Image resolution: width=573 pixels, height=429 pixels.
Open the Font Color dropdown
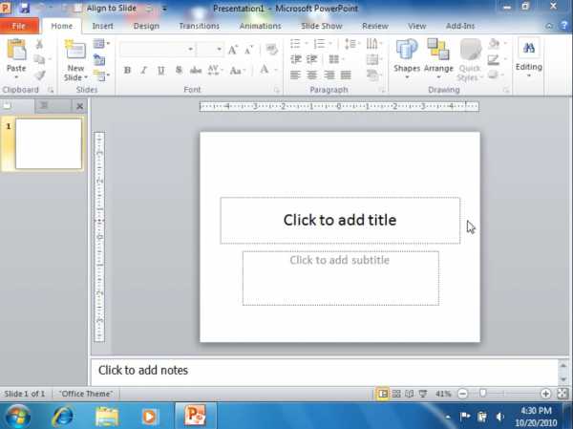[x=276, y=70]
